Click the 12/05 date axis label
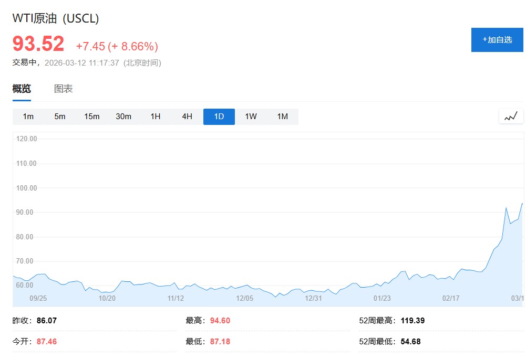Screen dimensions: 526x359 (x=245, y=298)
